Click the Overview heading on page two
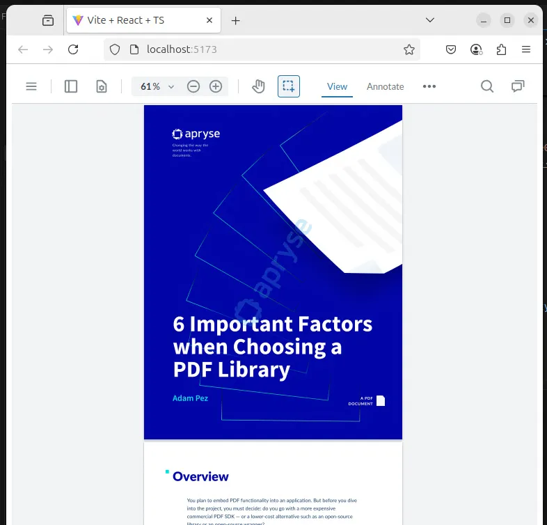 pyautogui.click(x=200, y=476)
